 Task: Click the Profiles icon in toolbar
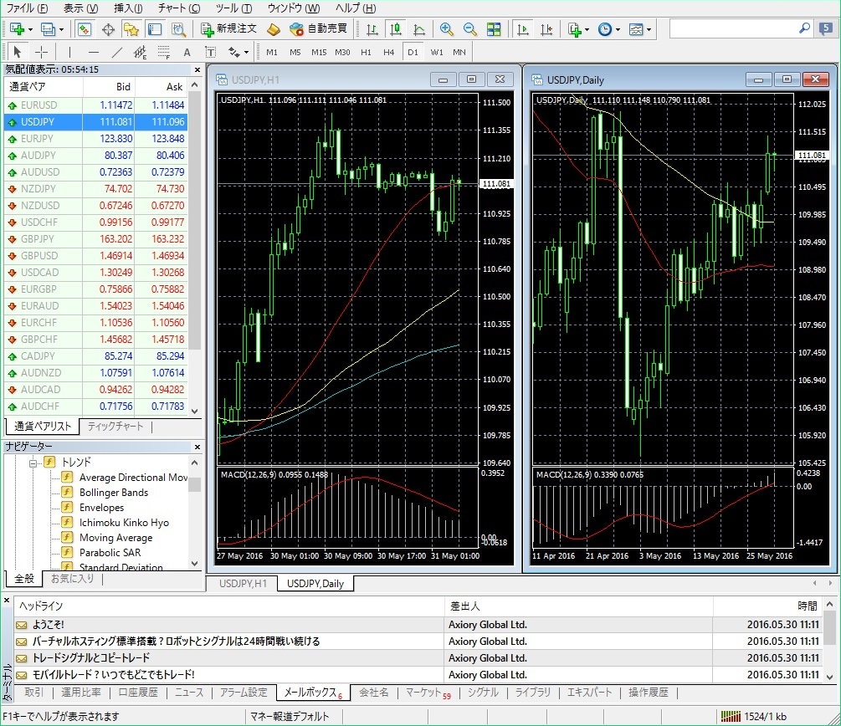click(48, 29)
